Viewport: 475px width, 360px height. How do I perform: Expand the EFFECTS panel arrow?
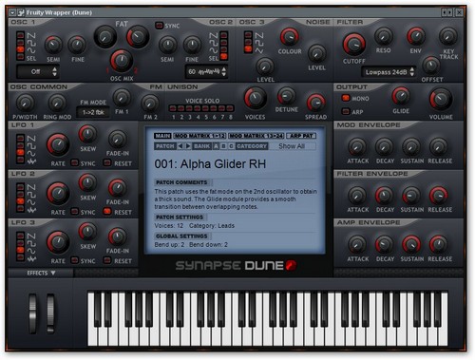52,273
